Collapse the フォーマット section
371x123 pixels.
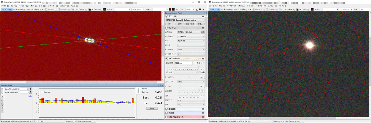167,28
